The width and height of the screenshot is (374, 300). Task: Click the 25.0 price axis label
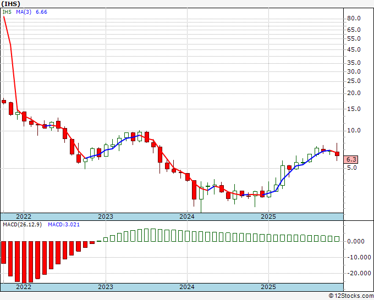[354, 81]
